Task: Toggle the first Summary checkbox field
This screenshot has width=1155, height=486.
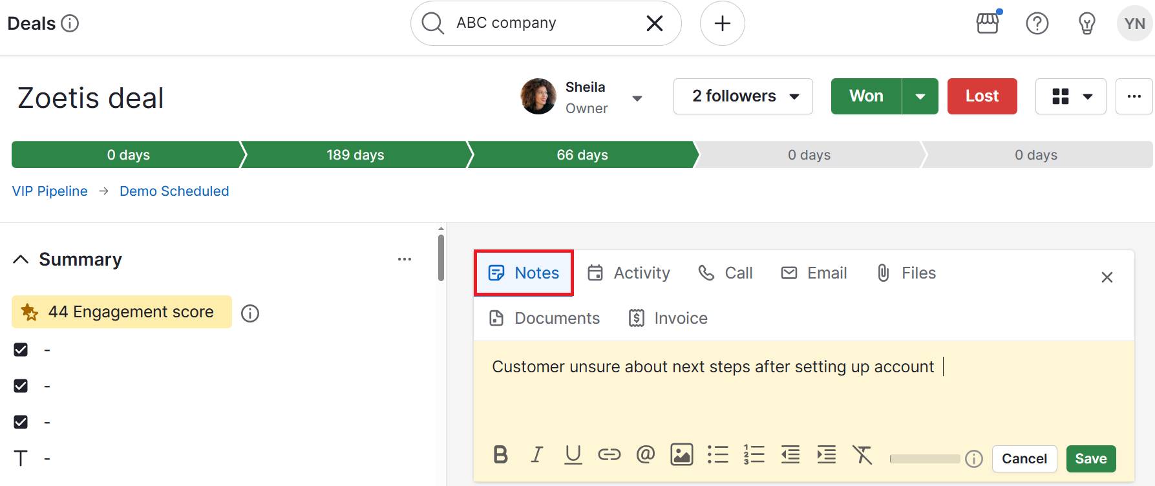Action: click(x=21, y=350)
